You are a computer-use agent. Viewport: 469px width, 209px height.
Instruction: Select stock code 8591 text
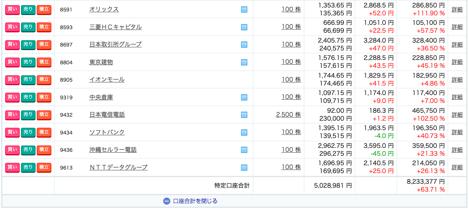pyautogui.click(x=66, y=9)
